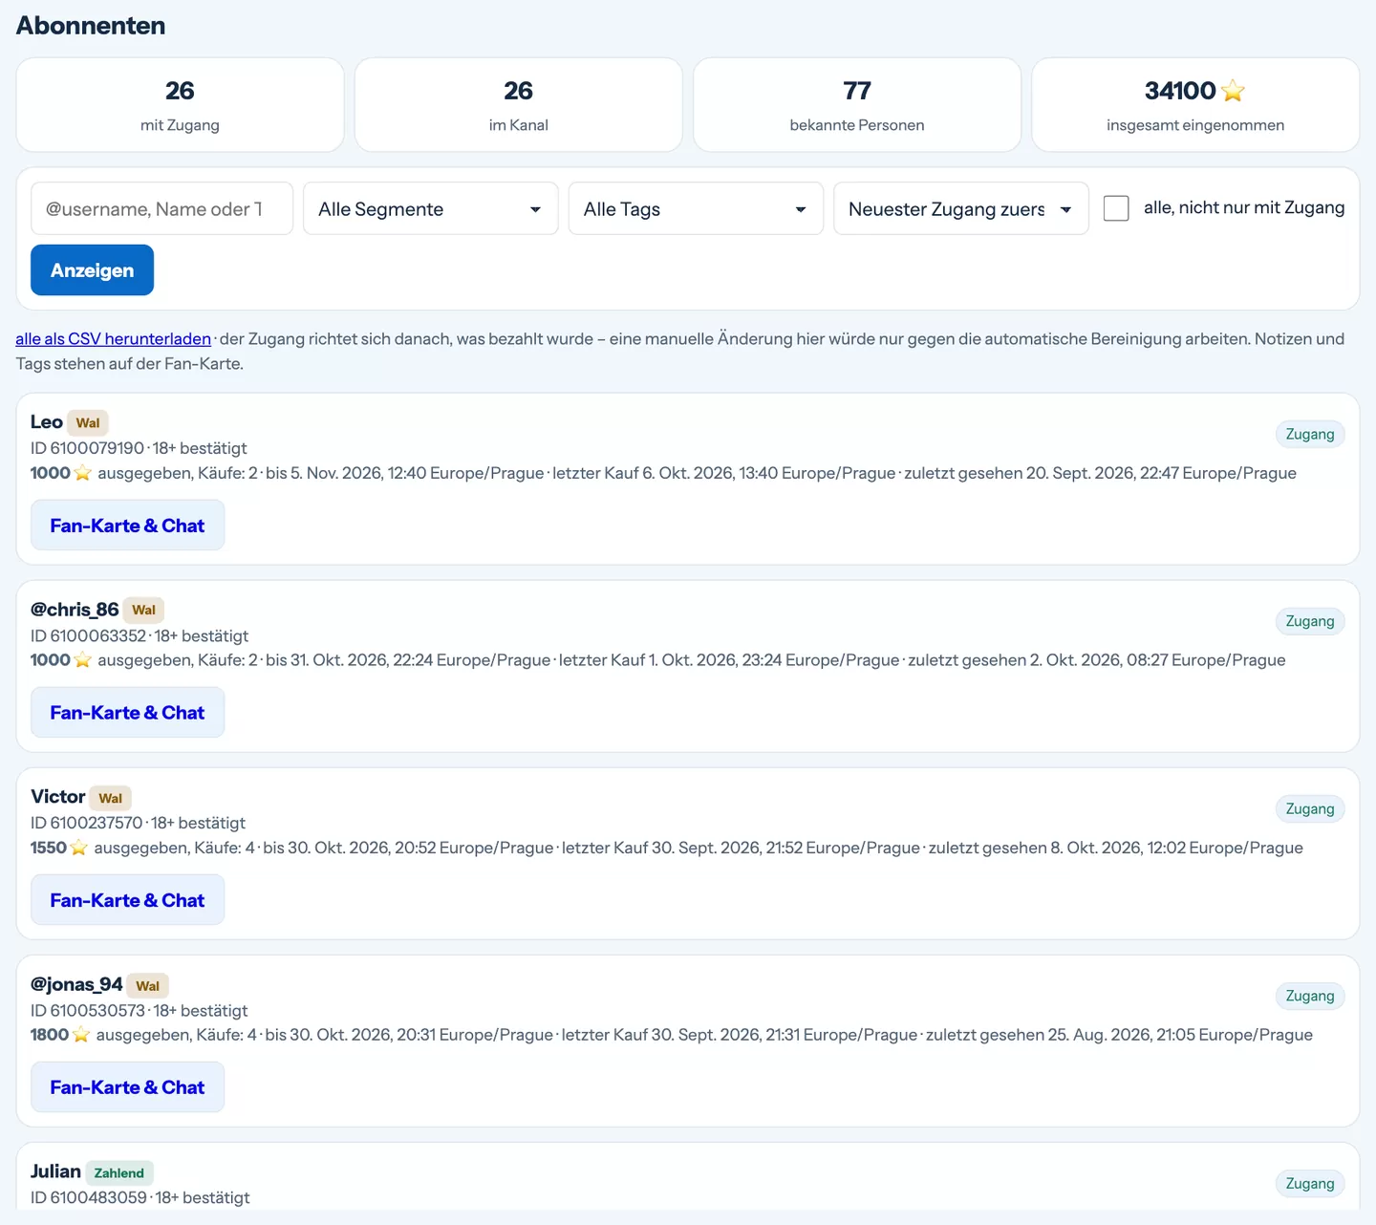Viewport: 1376px width, 1225px height.
Task: Click the '77 bekannte Personen' stat card
Action: (857, 105)
